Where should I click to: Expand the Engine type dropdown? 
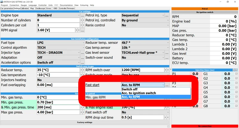(79, 16)
